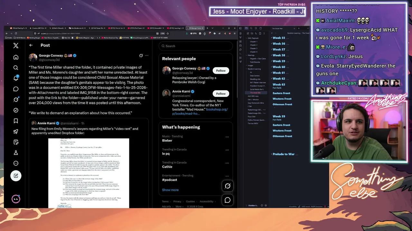Open the legal filing image in quoted post
412x231 pixels.
click(x=89, y=173)
